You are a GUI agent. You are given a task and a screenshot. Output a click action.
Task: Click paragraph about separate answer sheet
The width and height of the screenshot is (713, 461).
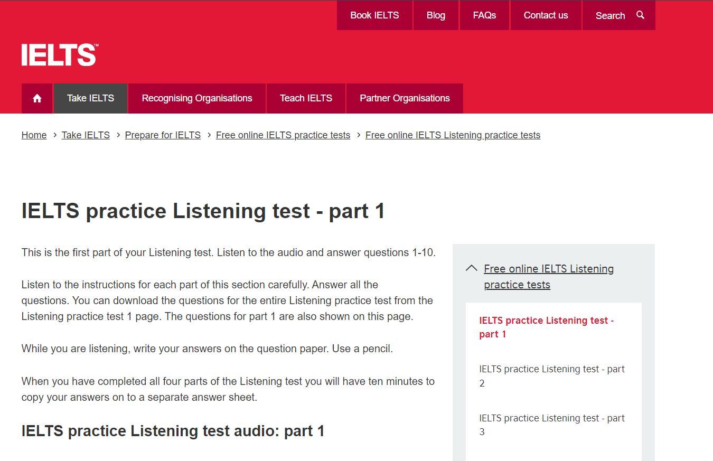228,389
